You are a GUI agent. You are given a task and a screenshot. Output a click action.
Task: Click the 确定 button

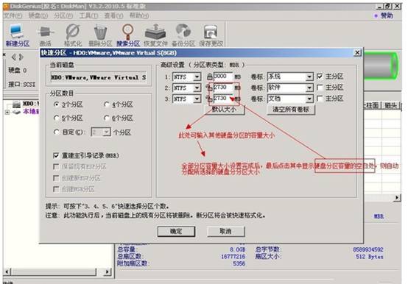pos(176,231)
